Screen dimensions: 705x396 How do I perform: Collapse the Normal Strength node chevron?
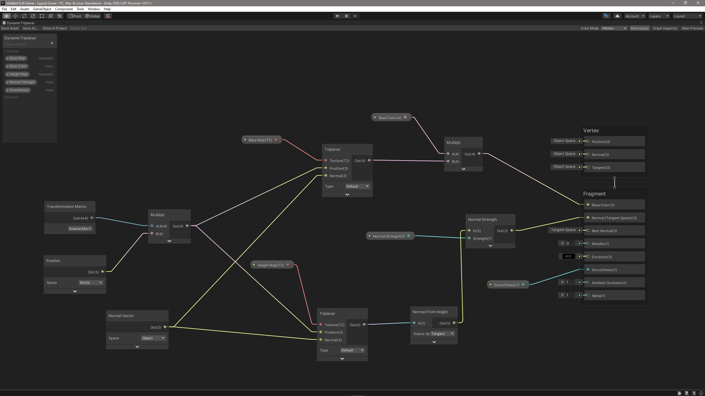click(x=490, y=246)
